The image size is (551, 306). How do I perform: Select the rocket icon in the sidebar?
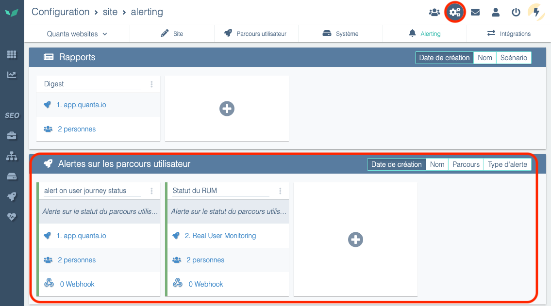pos(11,196)
